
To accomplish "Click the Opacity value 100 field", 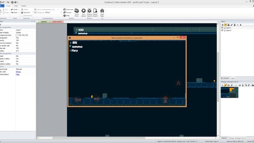I will tap(25, 41).
